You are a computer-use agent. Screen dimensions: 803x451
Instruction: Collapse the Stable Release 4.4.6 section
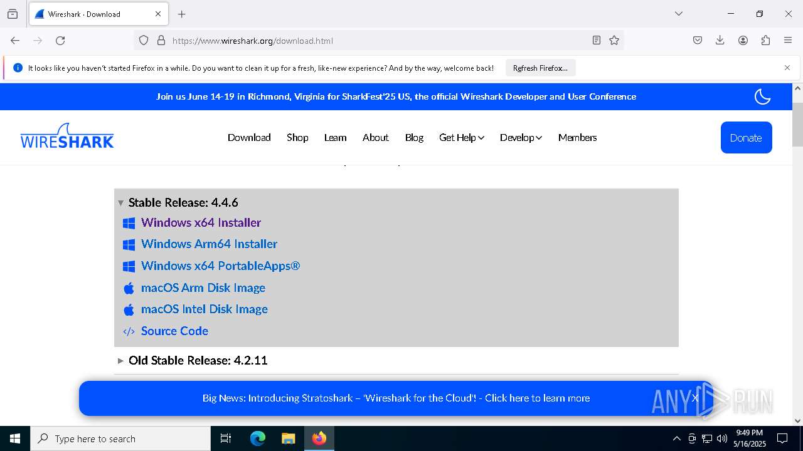click(x=121, y=203)
